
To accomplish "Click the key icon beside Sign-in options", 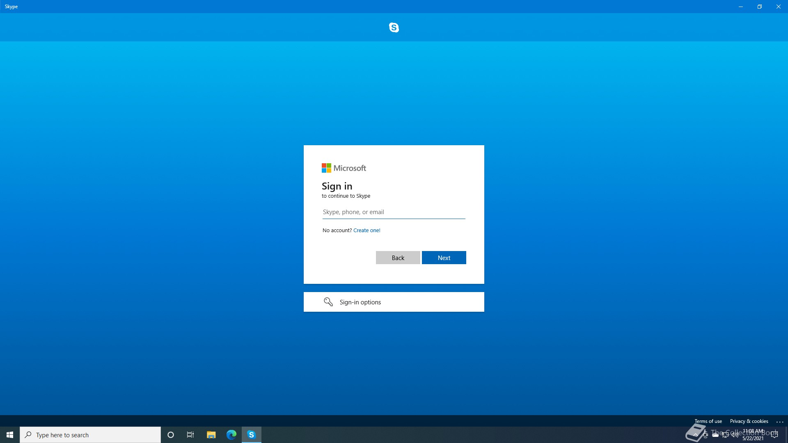I will (328, 302).
